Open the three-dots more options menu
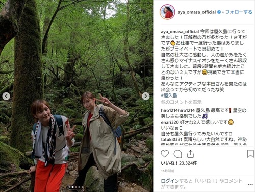The height and width of the screenshot is (192, 255). point(250,184)
